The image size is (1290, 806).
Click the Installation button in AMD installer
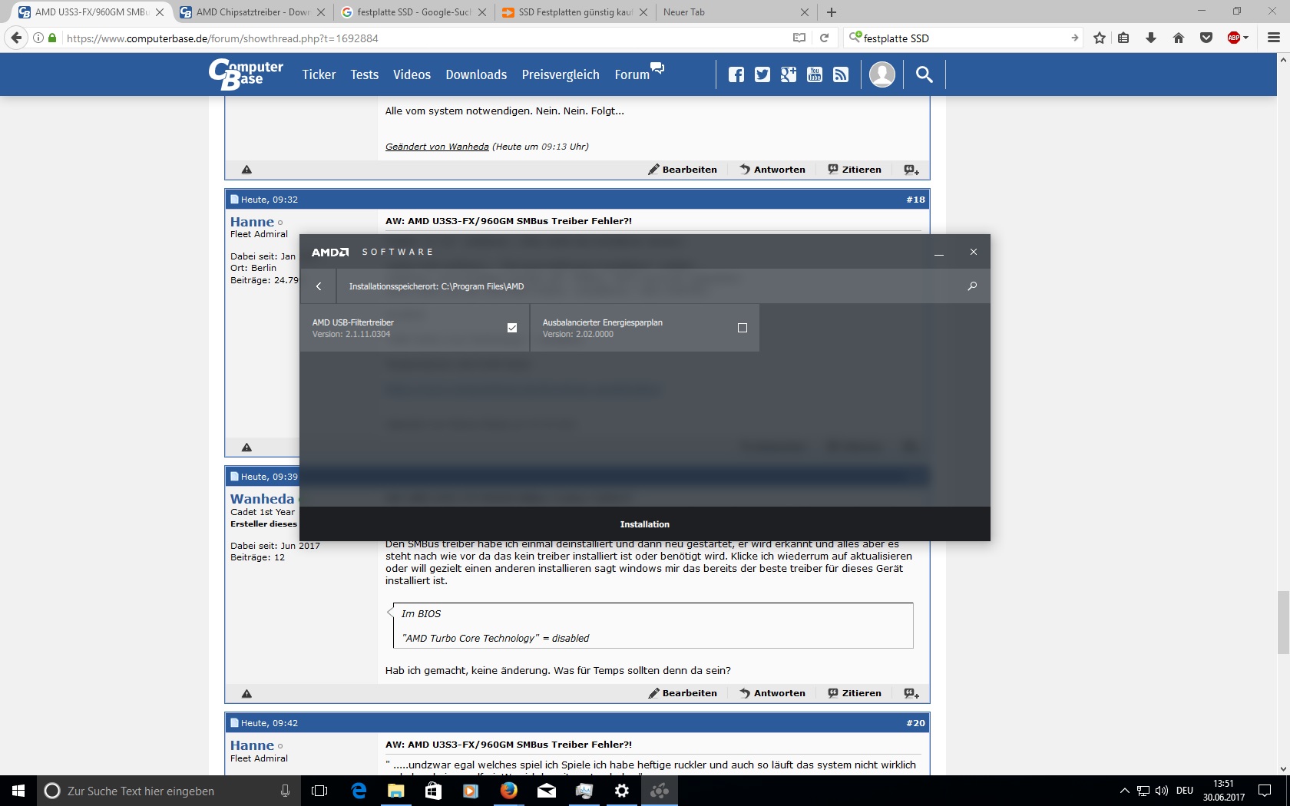tap(645, 524)
